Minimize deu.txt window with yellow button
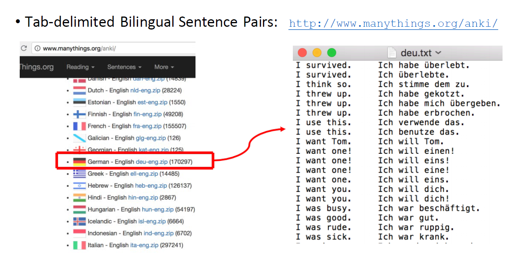 pyautogui.click(x=317, y=53)
